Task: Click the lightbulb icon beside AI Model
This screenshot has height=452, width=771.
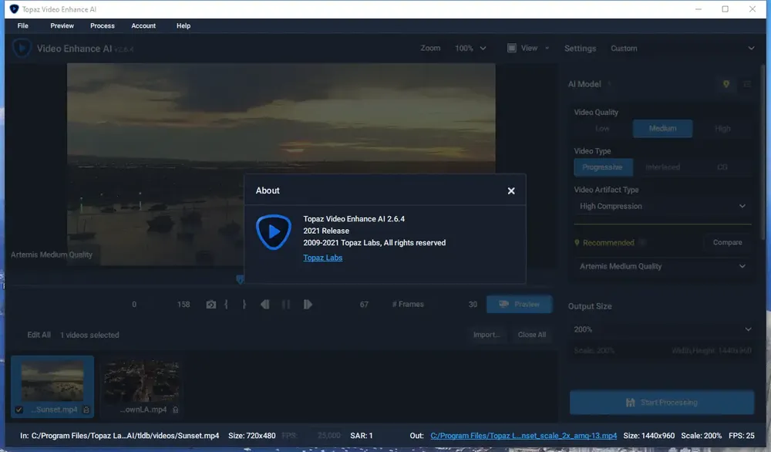Action: [726, 84]
